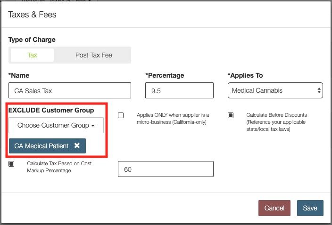
Task: Toggle Calculate Before Discounts checkbox
Action: [x=231, y=115]
